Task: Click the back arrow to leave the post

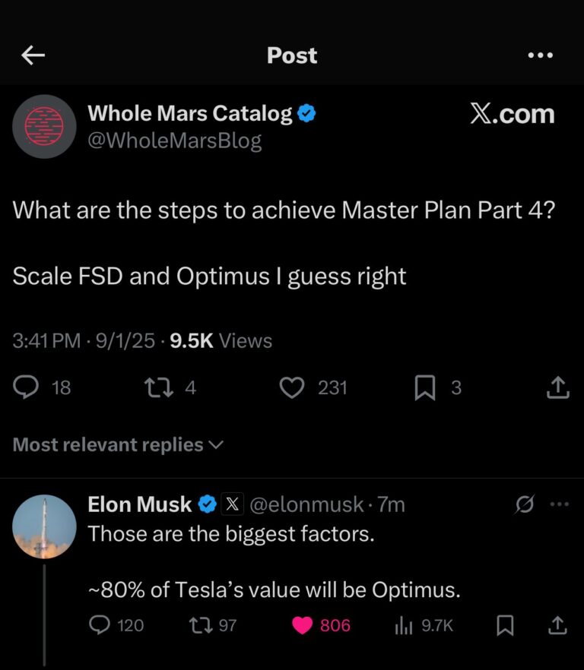Action: click(x=32, y=55)
